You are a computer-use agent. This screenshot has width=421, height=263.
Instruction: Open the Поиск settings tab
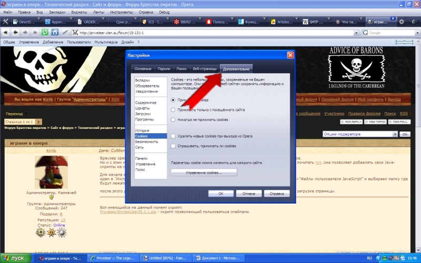point(182,69)
